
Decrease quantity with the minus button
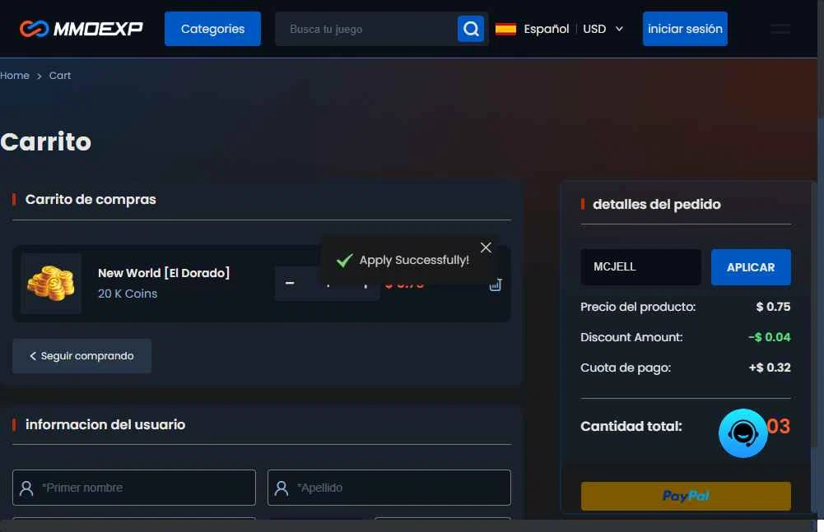click(290, 283)
